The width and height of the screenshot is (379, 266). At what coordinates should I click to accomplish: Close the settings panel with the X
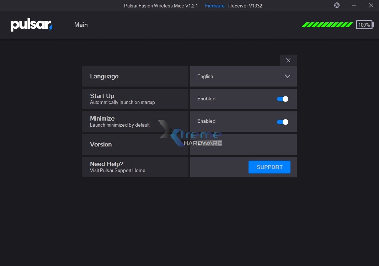tap(288, 60)
